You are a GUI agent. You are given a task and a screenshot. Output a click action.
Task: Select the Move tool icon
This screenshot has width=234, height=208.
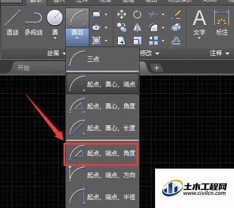pos(122,14)
